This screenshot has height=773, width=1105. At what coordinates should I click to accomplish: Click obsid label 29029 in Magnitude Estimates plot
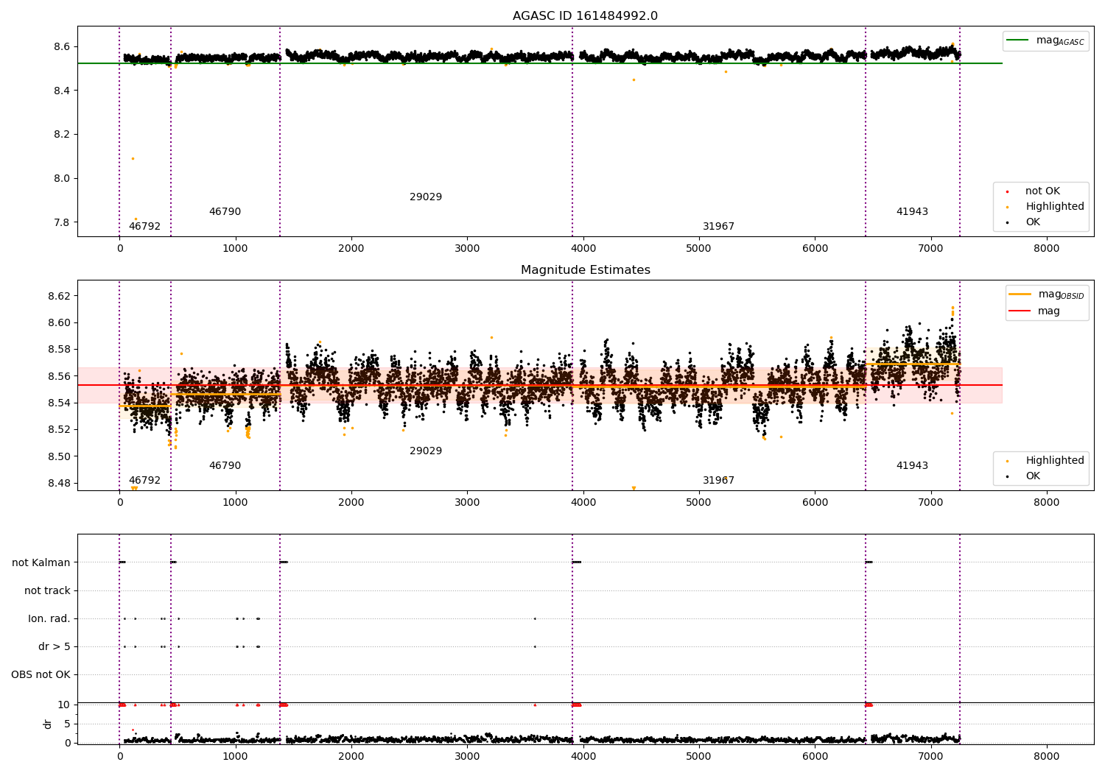(426, 451)
